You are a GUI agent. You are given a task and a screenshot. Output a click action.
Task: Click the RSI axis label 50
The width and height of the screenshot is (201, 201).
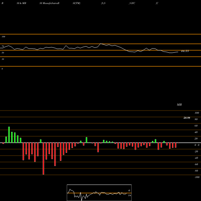3,53
